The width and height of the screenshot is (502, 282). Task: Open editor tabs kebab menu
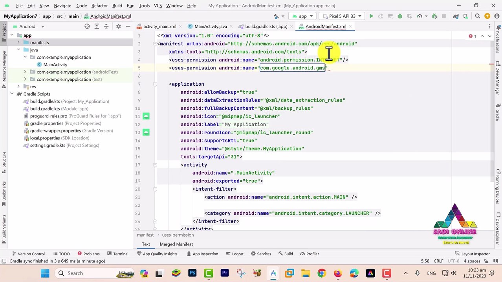(490, 26)
